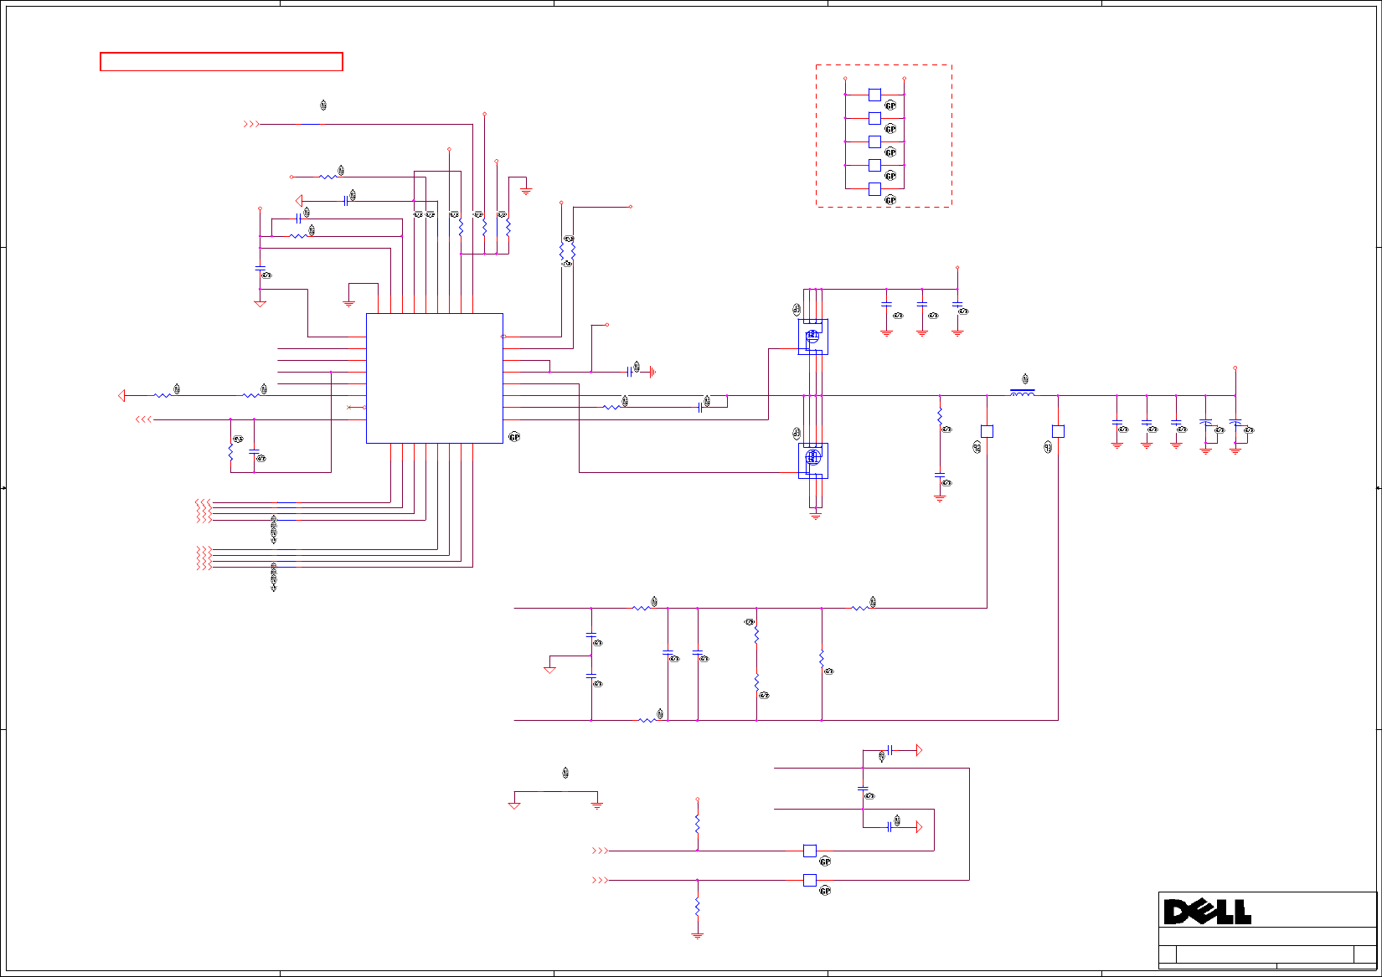Click the Dell logo in the title block
Screen dimensions: 1382x977
pos(1207,912)
